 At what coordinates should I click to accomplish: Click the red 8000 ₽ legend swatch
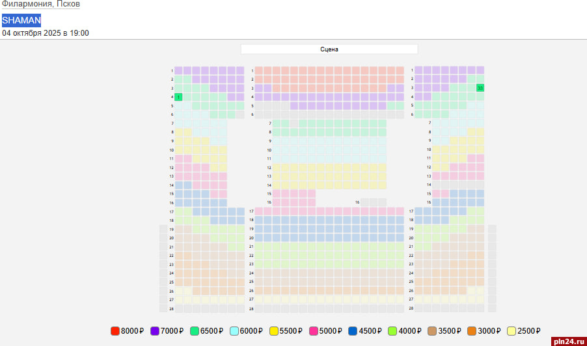(x=115, y=331)
